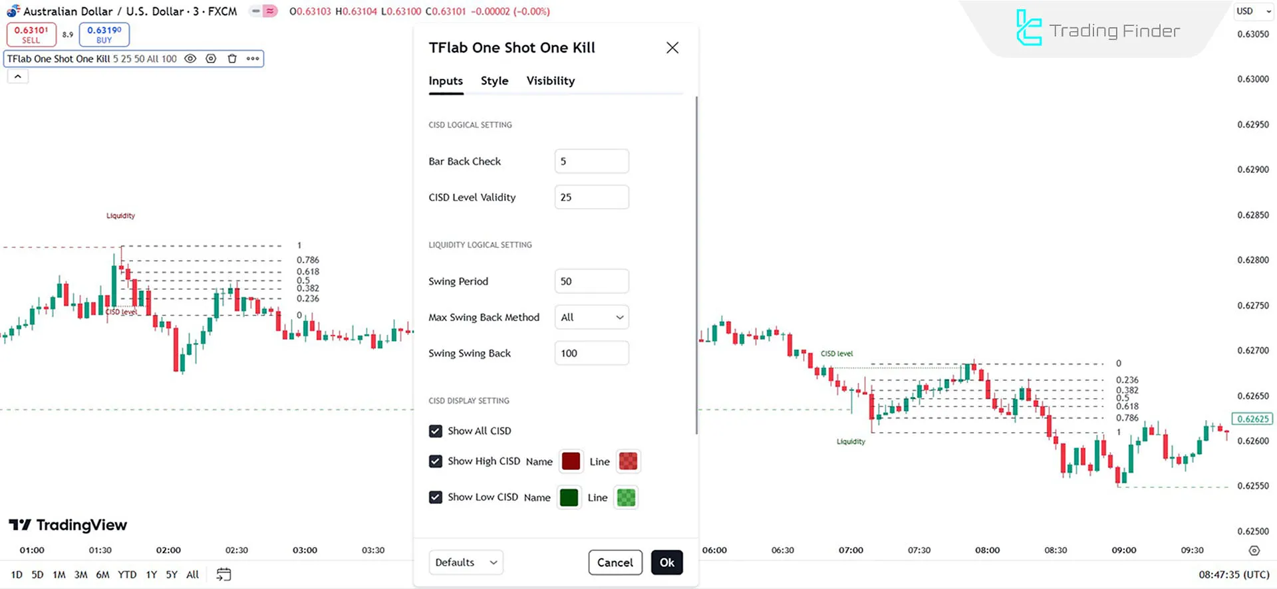Open the USD currency selector

click(x=1253, y=11)
